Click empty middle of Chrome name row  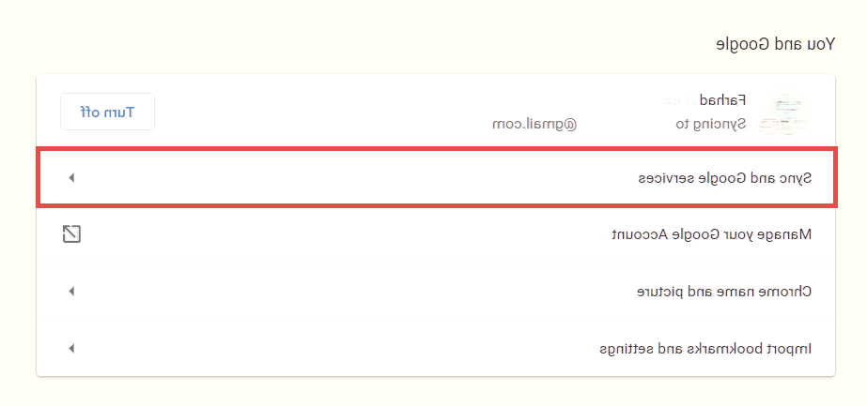357,292
